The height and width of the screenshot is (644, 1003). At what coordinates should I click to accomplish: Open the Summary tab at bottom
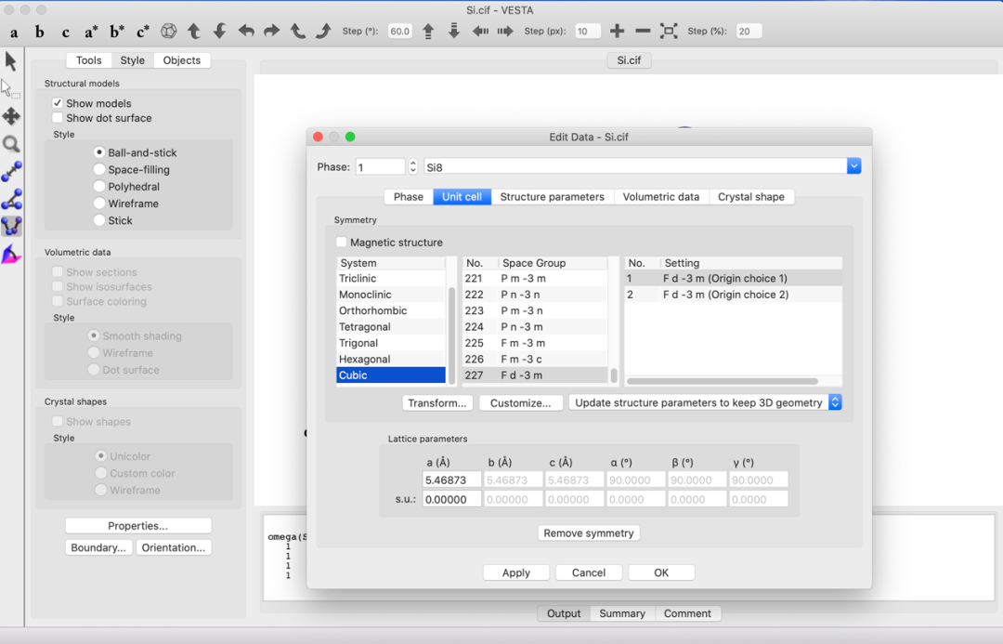(621, 613)
